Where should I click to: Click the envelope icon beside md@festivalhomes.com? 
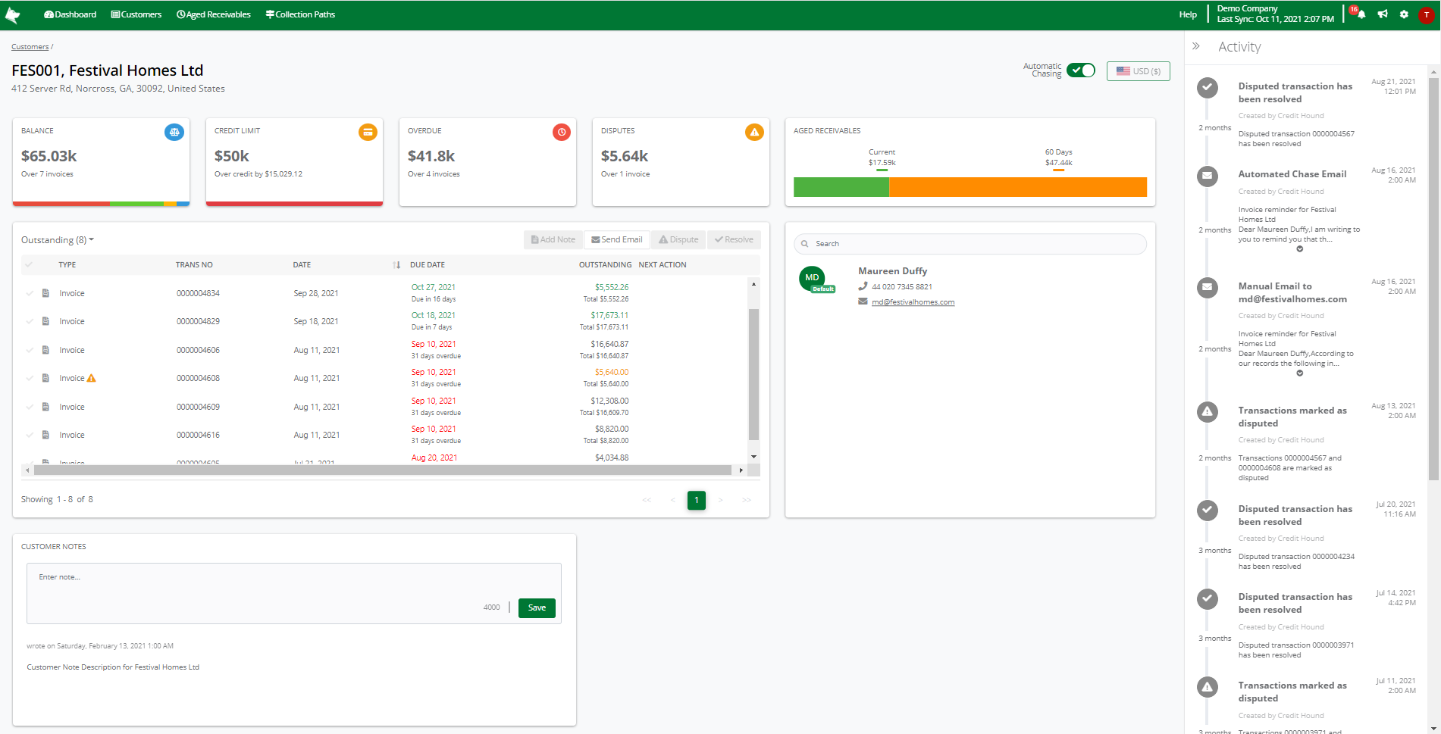coord(863,301)
